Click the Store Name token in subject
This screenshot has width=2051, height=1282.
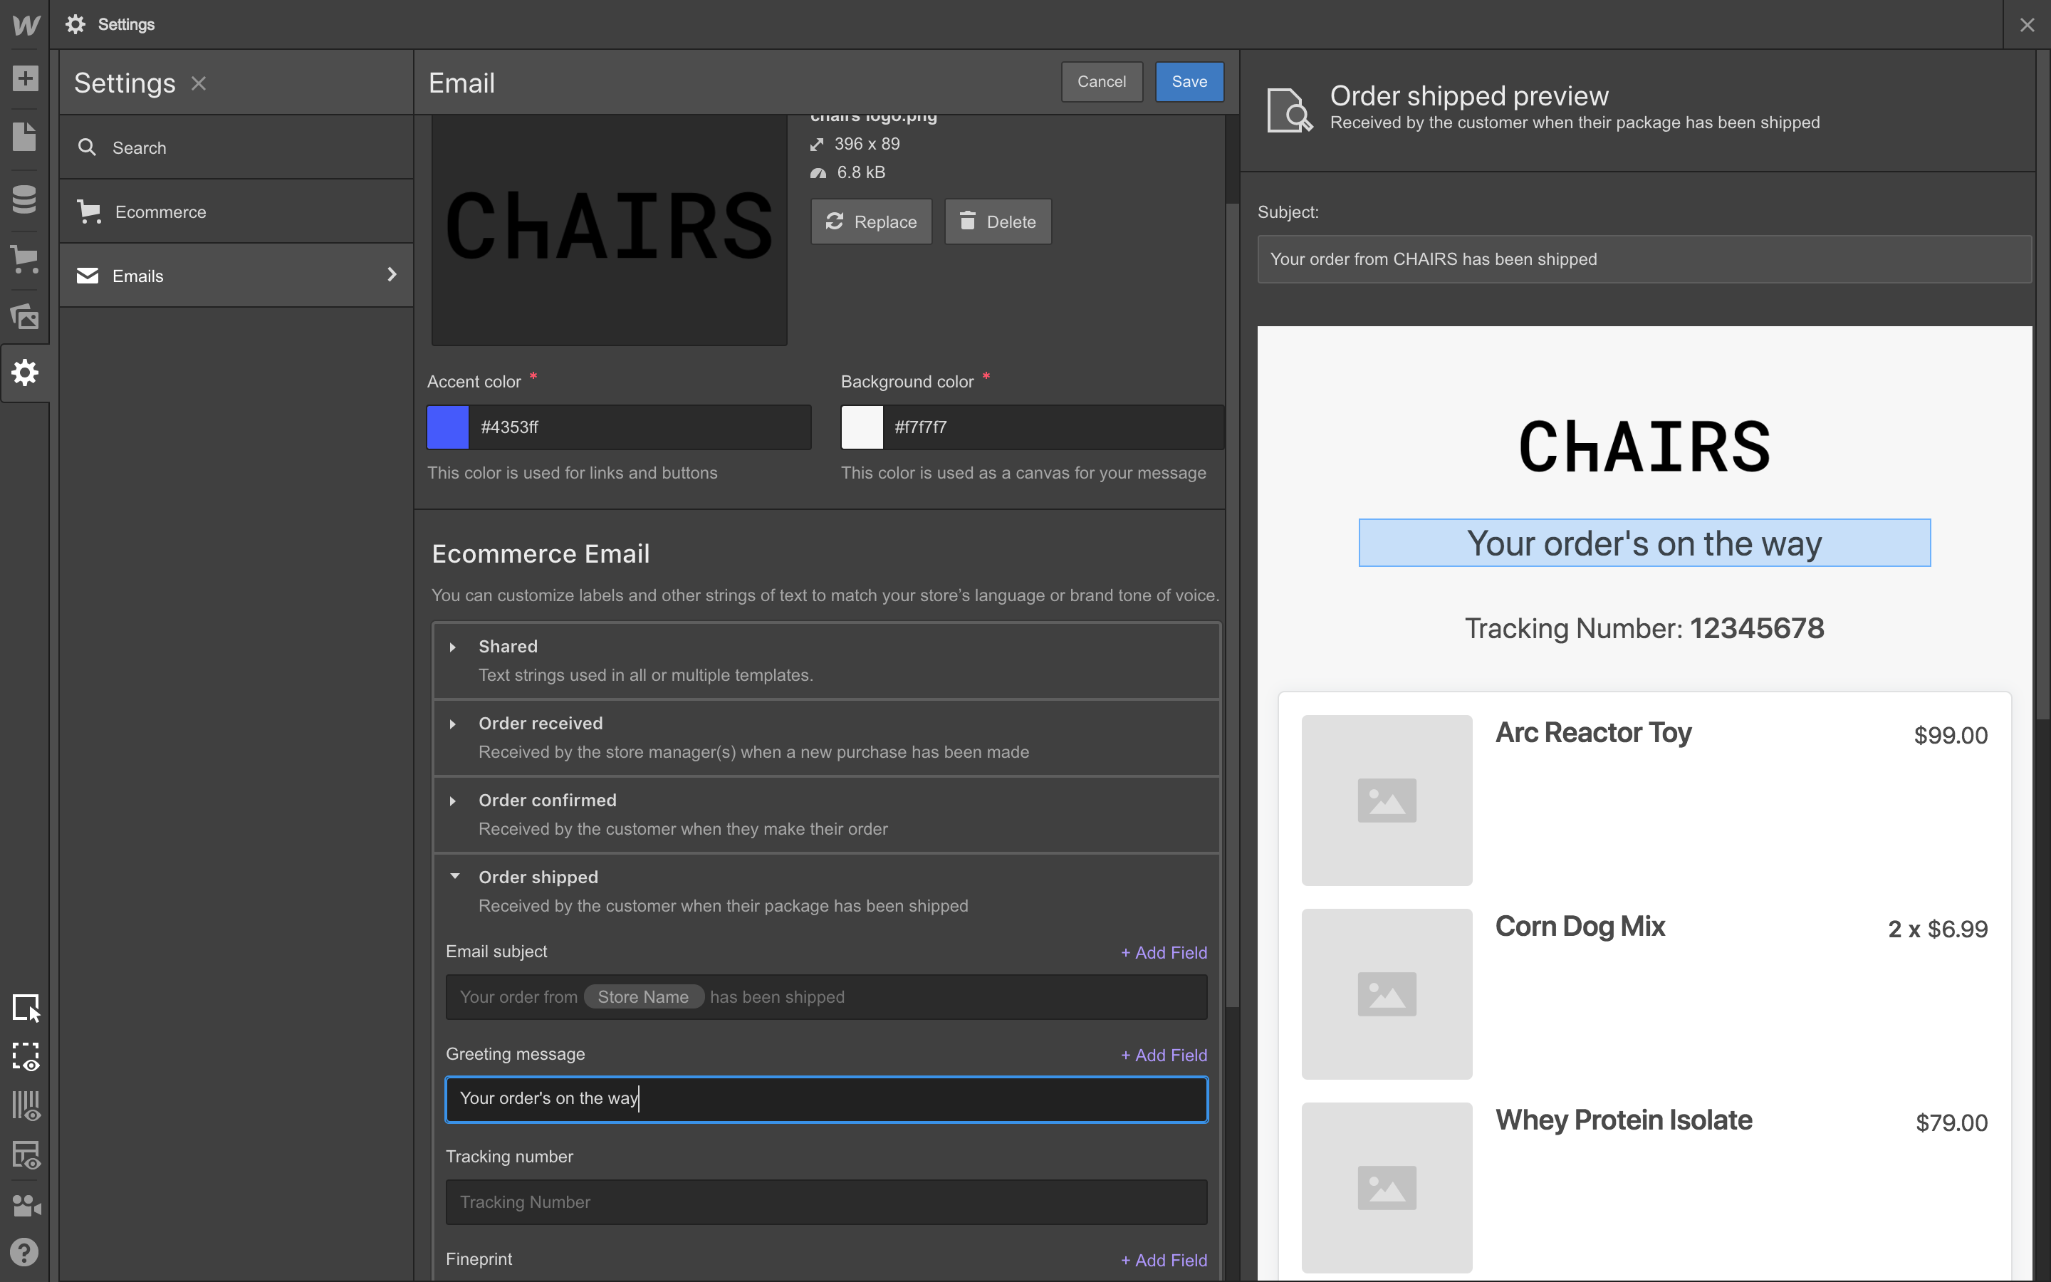[643, 997]
